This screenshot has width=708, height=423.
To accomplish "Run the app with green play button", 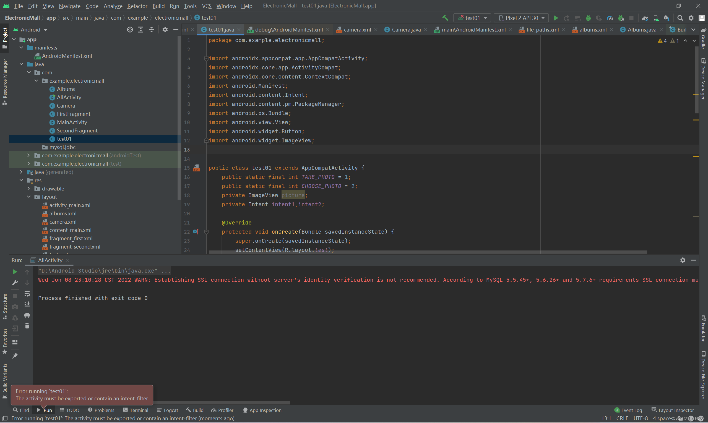I will click(556, 18).
